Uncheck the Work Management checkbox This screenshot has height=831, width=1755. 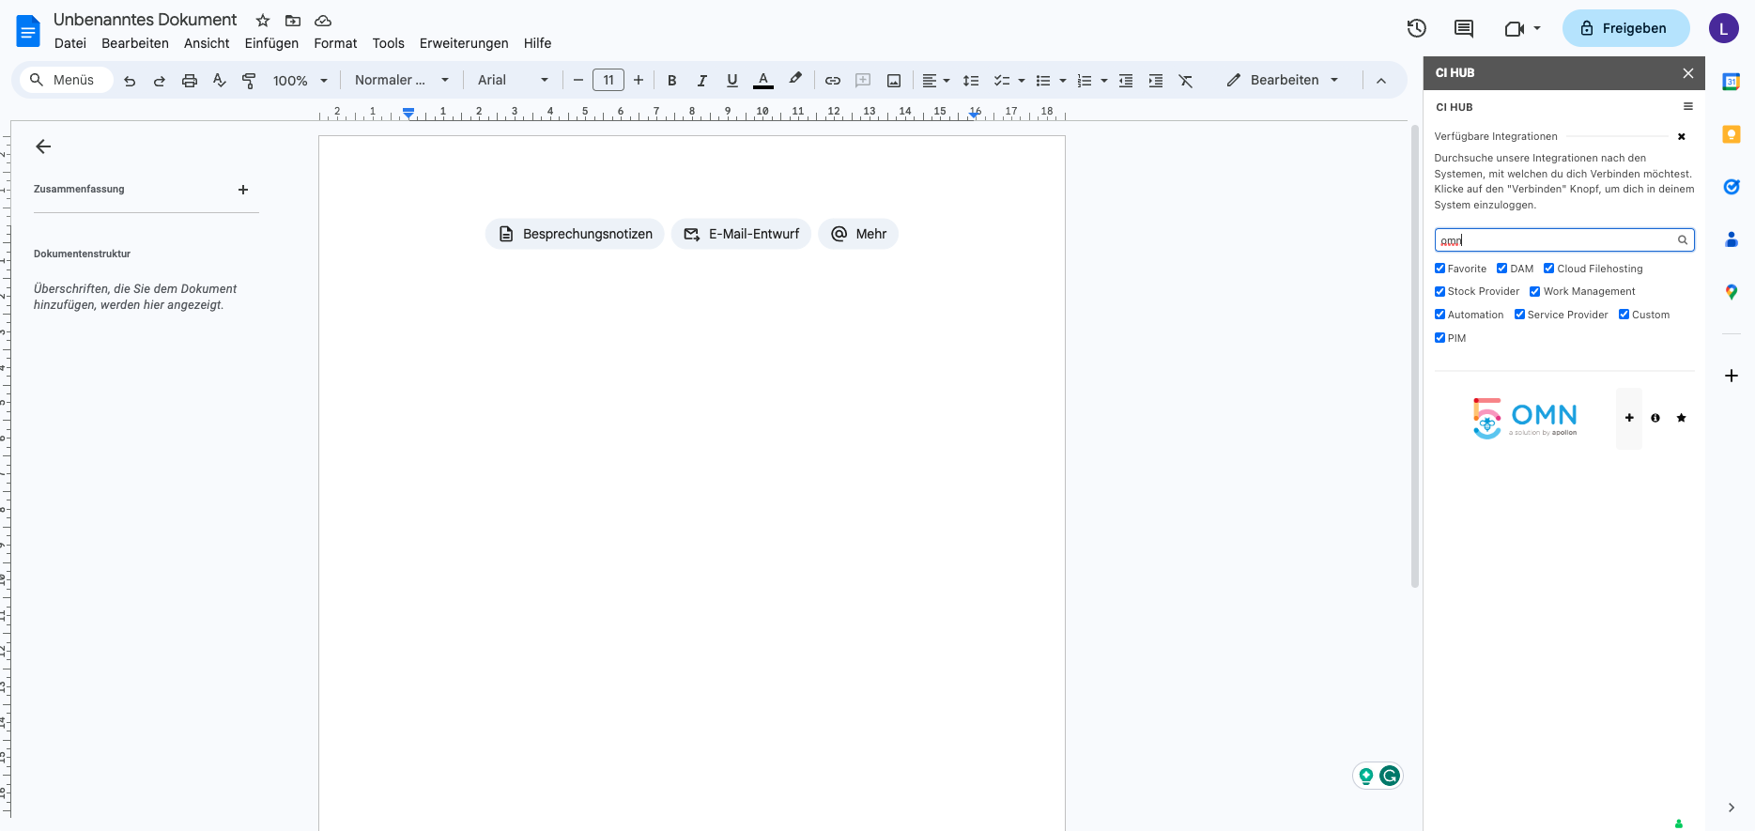point(1535,291)
